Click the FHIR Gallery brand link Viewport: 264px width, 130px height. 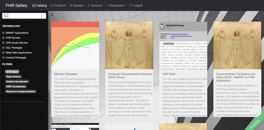(16, 5)
